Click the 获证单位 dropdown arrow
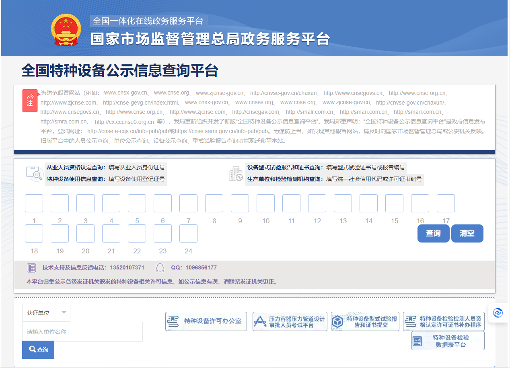The height and width of the screenshot is (368, 510). click(64, 313)
